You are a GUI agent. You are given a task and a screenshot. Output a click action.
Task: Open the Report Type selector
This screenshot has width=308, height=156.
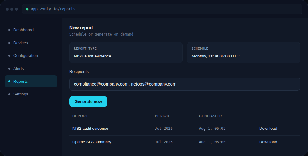coord(126,53)
